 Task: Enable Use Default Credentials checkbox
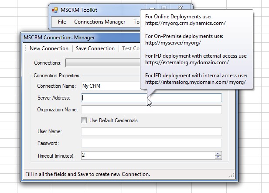point(84,121)
